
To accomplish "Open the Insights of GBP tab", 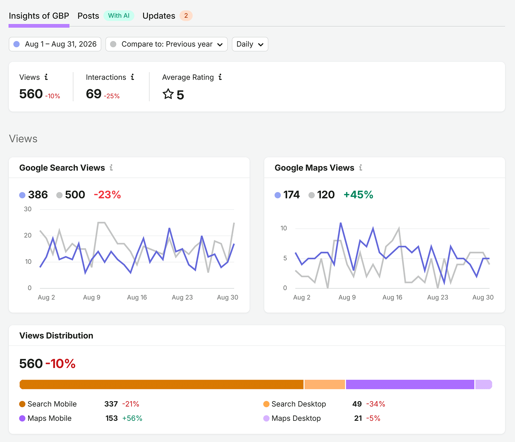I will tap(39, 16).
